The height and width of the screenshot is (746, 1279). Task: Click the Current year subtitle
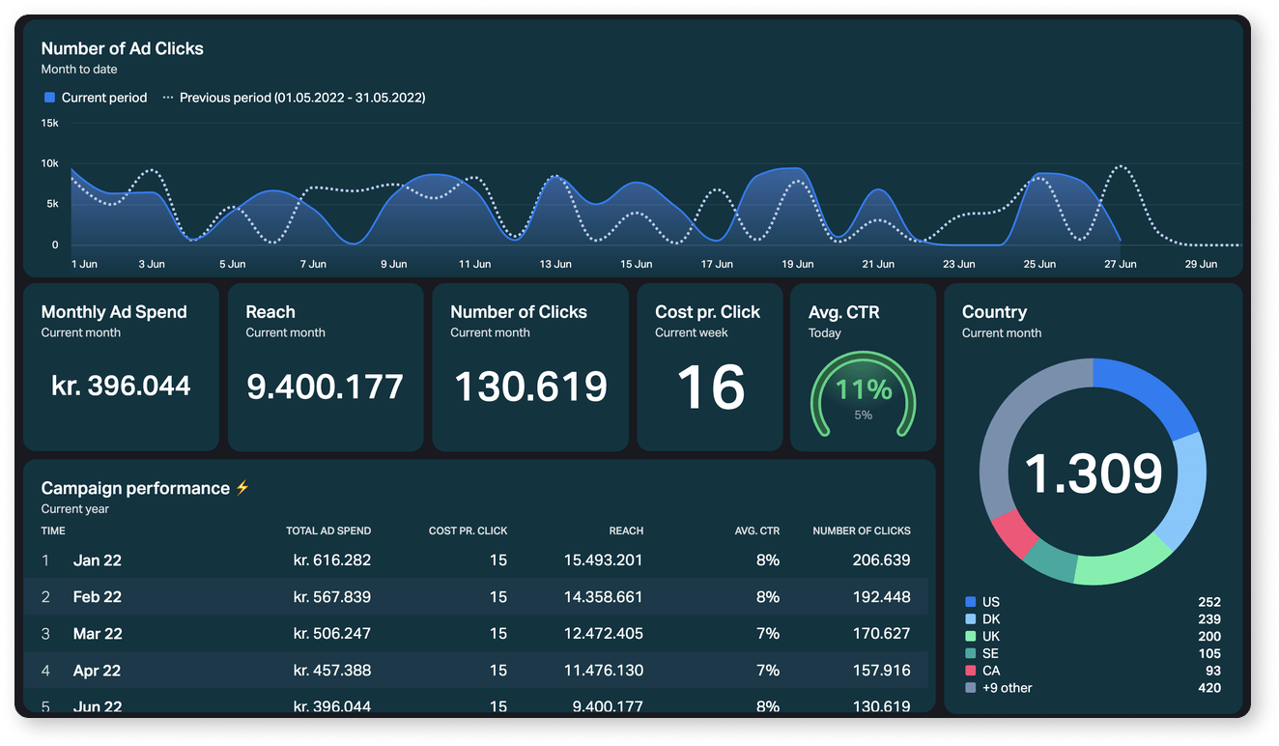(x=75, y=509)
